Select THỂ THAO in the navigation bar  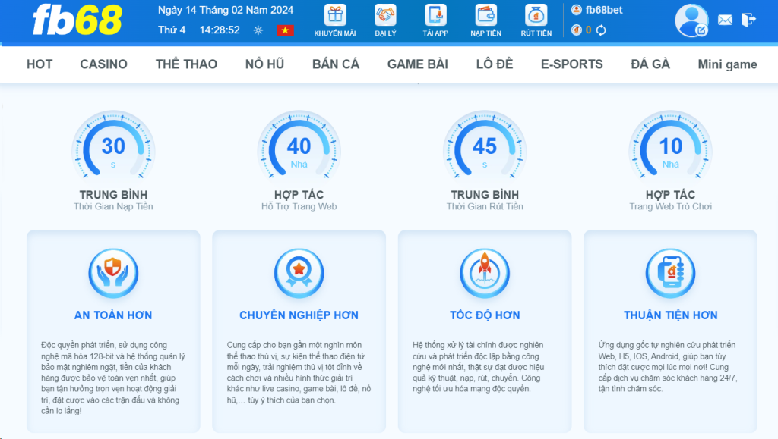tap(186, 64)
